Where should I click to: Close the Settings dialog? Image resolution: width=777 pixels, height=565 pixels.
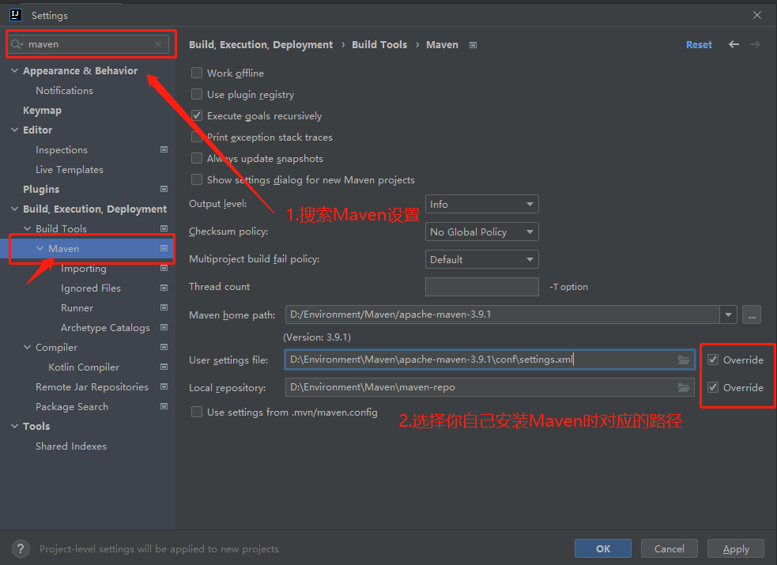pos(757,15)
